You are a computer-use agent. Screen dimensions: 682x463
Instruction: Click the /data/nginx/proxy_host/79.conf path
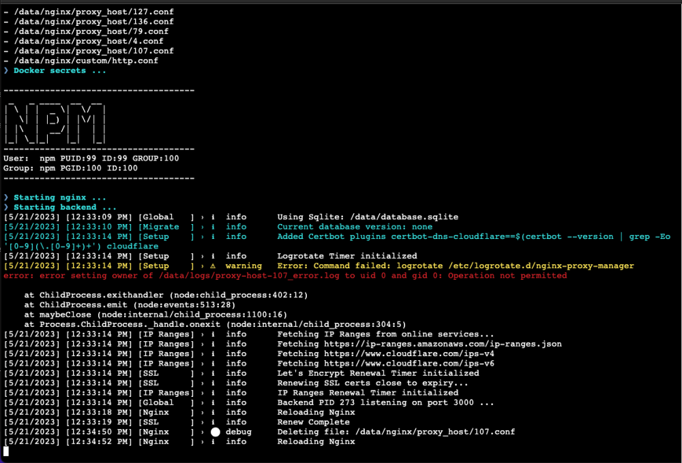tap(91, 31)
